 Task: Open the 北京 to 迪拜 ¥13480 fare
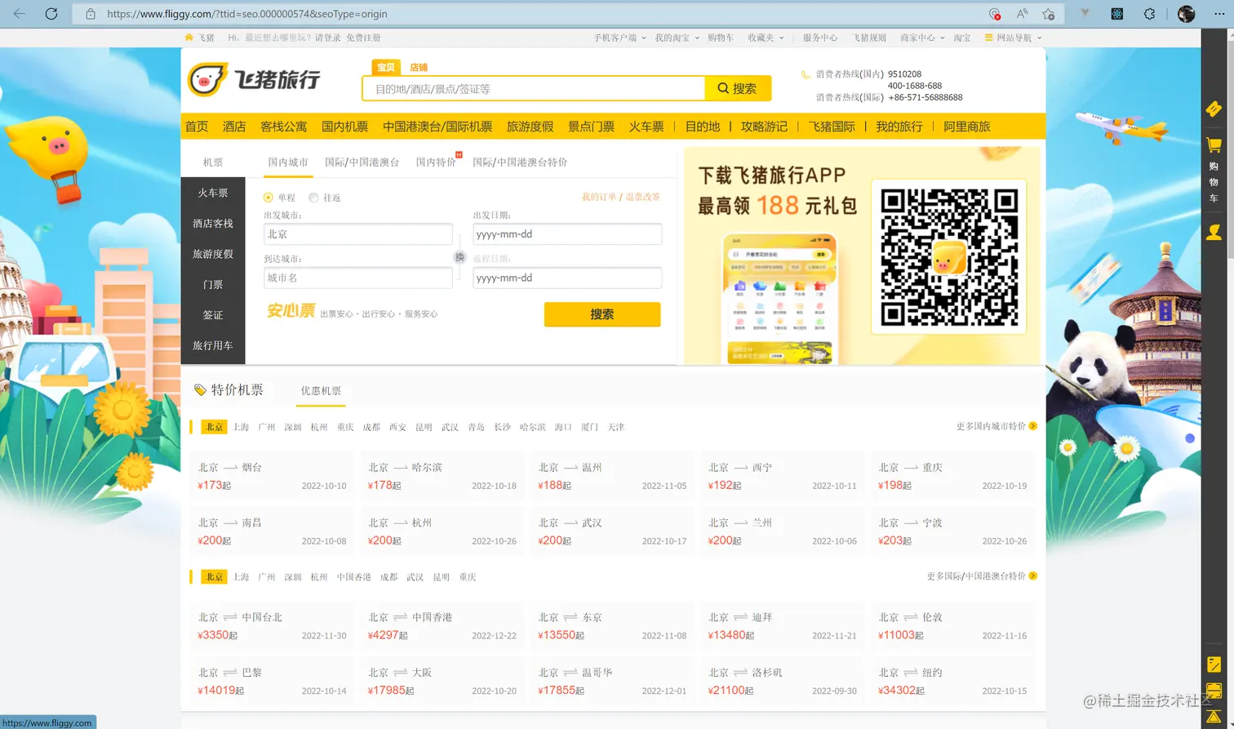click(783, 625)
